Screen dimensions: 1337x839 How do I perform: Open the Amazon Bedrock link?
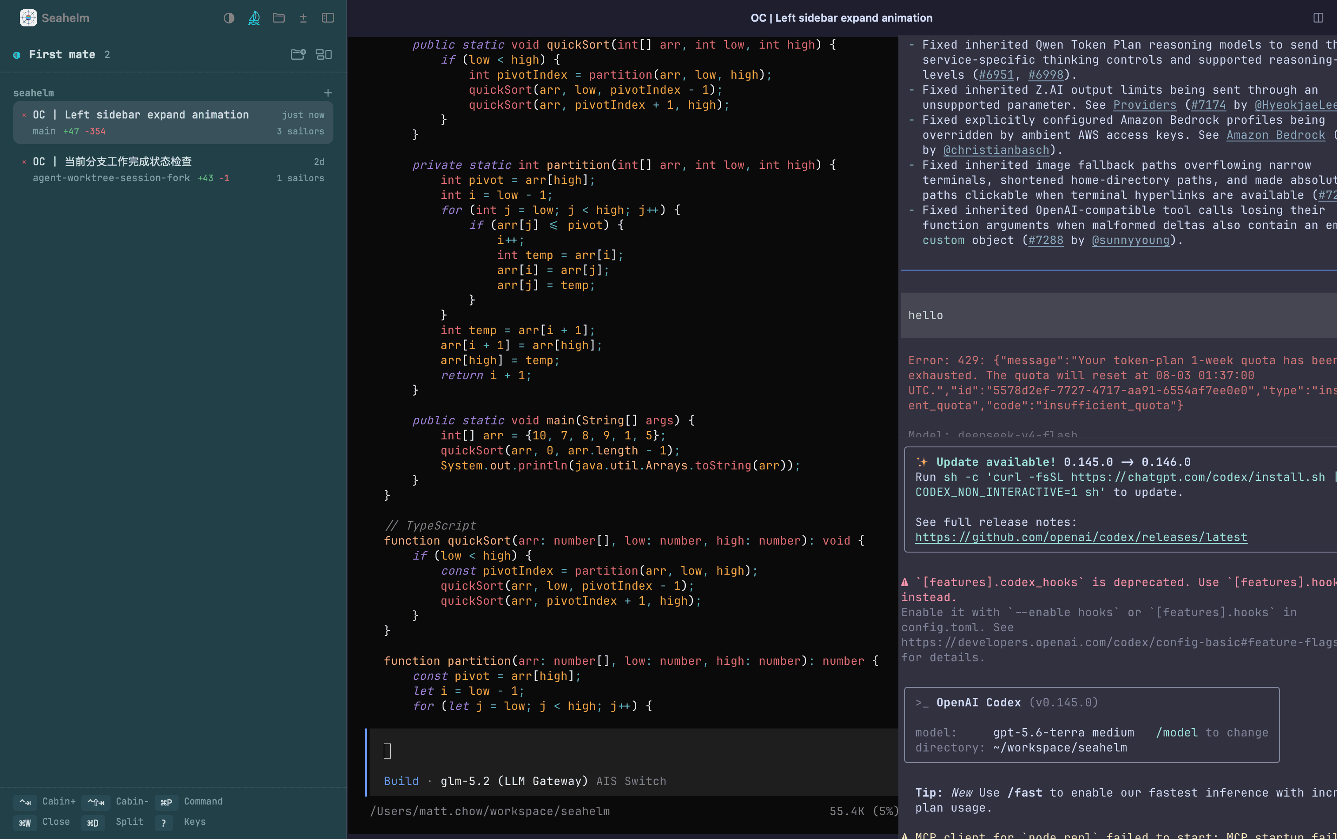(x=1276, y=135)
